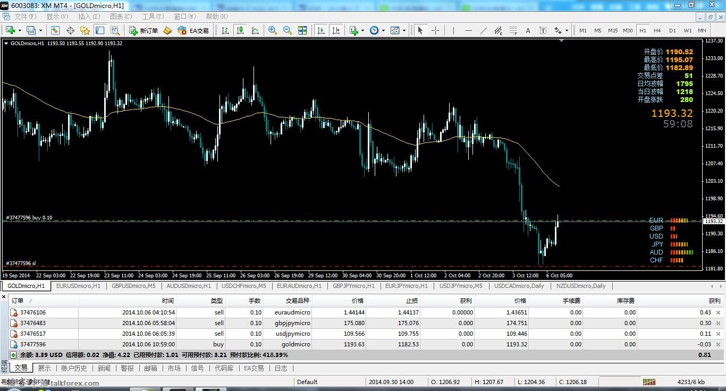Select the Fibonacci retracement tool
This screenshot has width=726, height=391.
point(513,30)
